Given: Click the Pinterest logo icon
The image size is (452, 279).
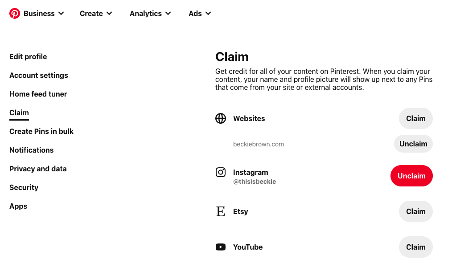Looking at the screenshot, I should (x=14, y=13).
